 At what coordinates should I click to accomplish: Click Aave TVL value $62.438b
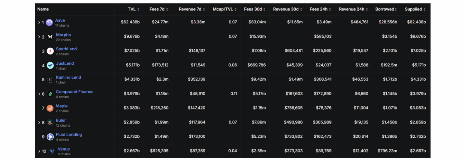click(130, 22)
